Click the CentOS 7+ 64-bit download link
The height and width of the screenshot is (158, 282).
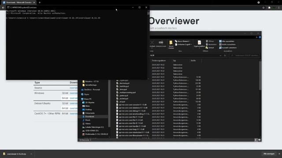point(74,114)
